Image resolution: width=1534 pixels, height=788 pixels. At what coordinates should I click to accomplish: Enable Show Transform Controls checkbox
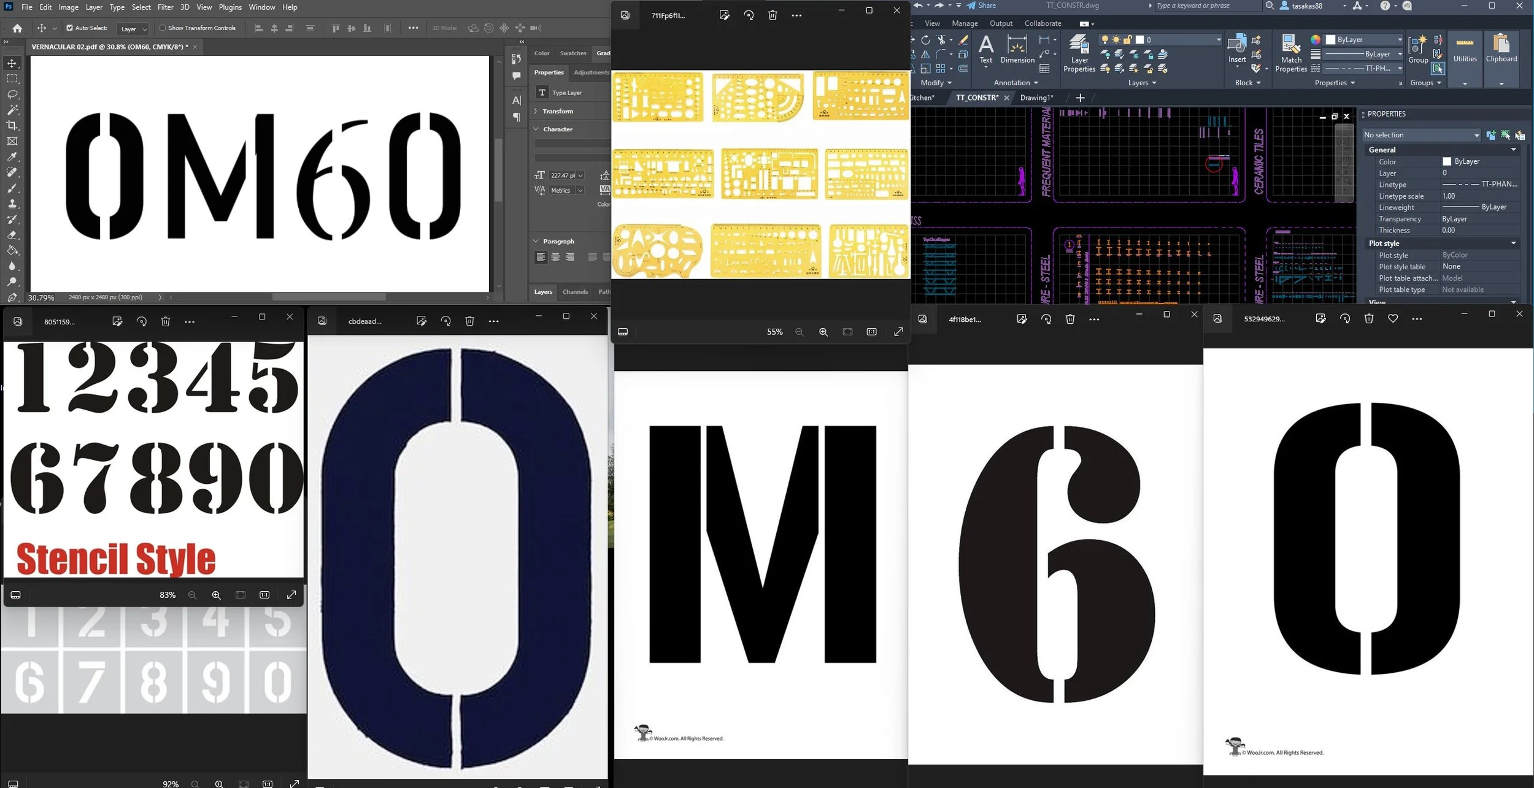pos(163,28)
